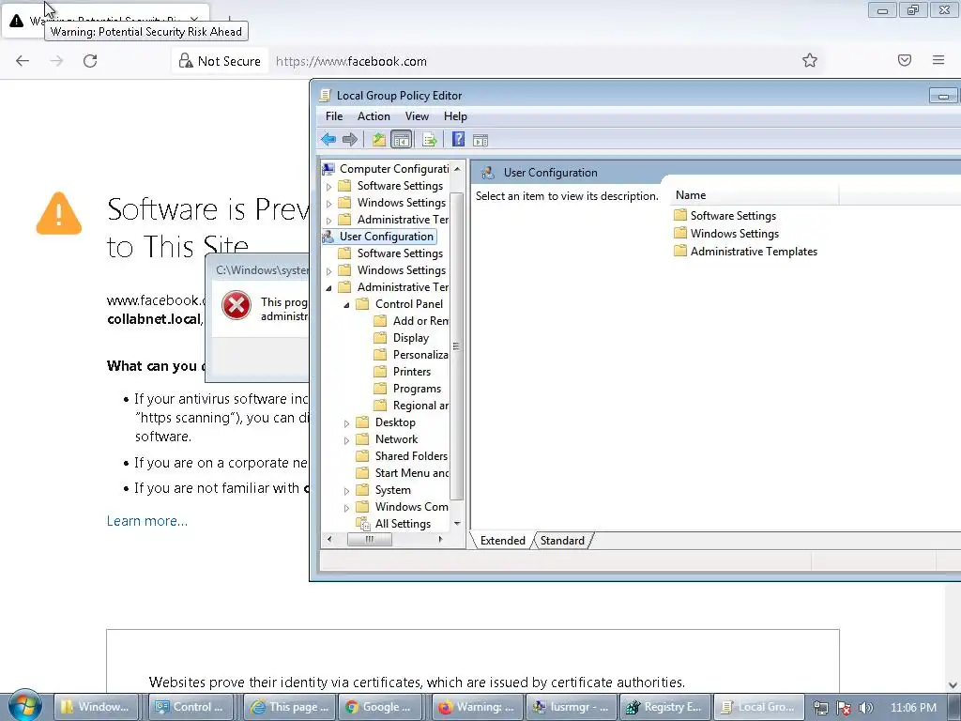Viewport: 961px width, 721px height.
Task: Expand Software Settings under Computer Configuration
Action: click(329, 187)
